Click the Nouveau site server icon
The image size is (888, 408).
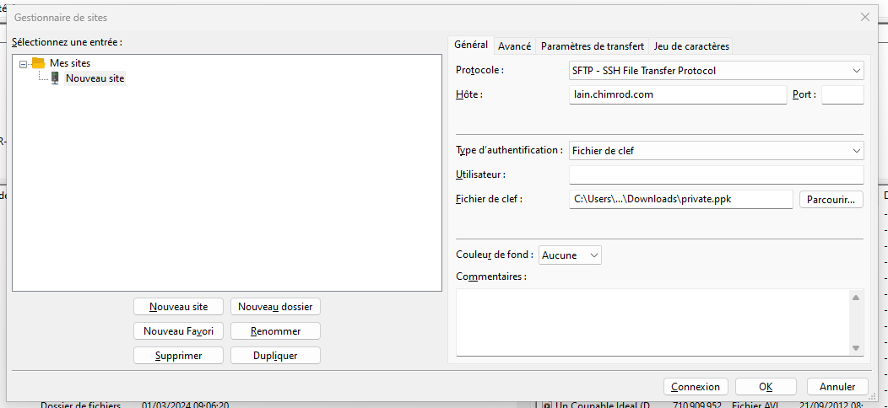coord(55,78)
